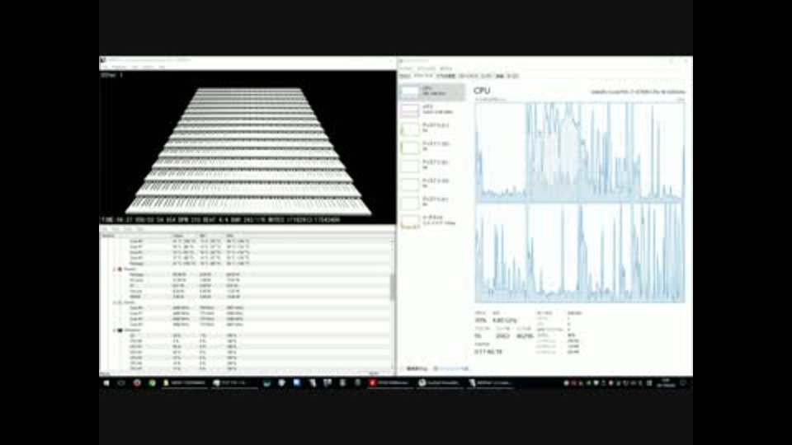Open HWMonitor Help menu
This screenshot has width=792, height=445.
coord(140,229)
